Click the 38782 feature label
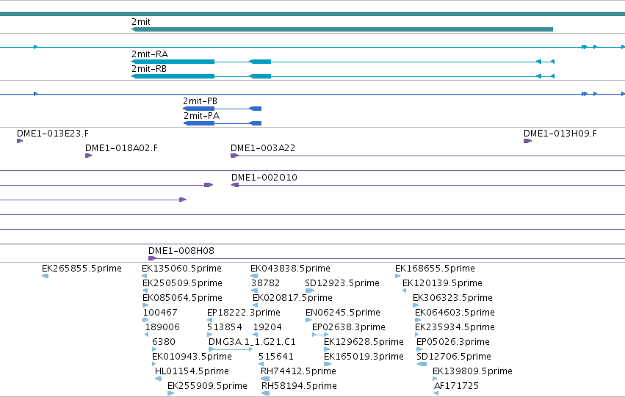 [265, 283]
